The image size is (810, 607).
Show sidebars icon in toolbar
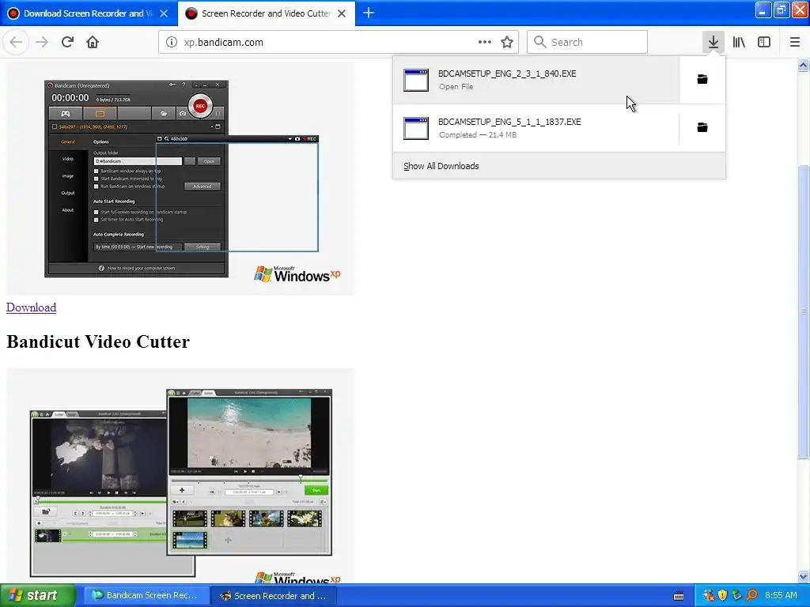click(x=764, y=42)
